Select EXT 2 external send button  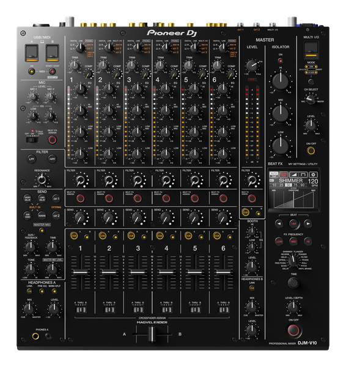point(56,215)
